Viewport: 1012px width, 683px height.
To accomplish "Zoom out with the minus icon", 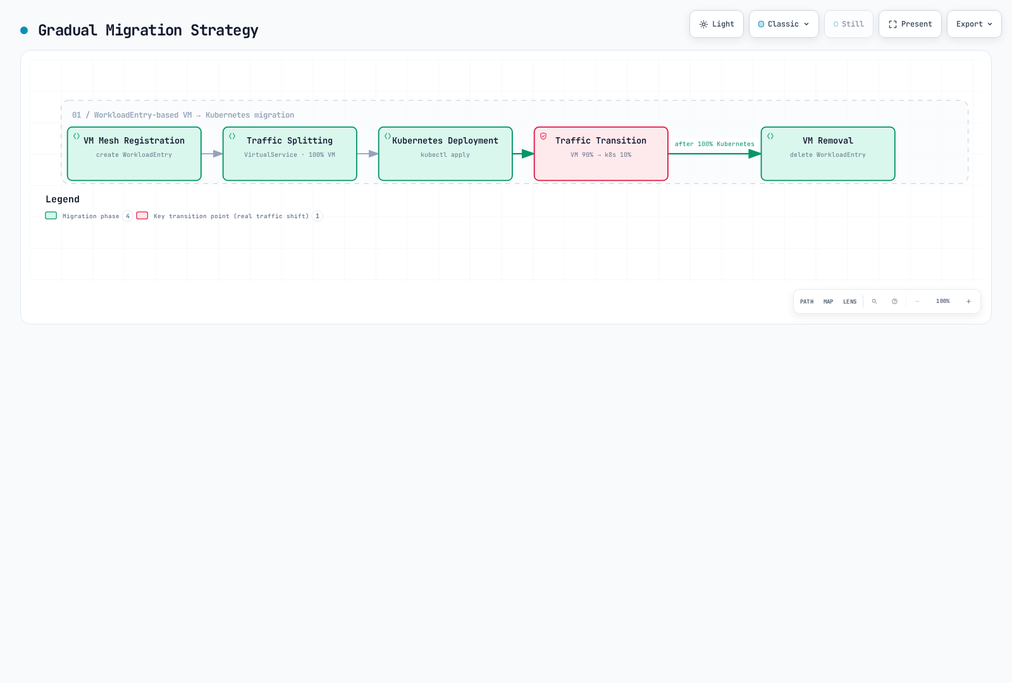I will 918,302.
